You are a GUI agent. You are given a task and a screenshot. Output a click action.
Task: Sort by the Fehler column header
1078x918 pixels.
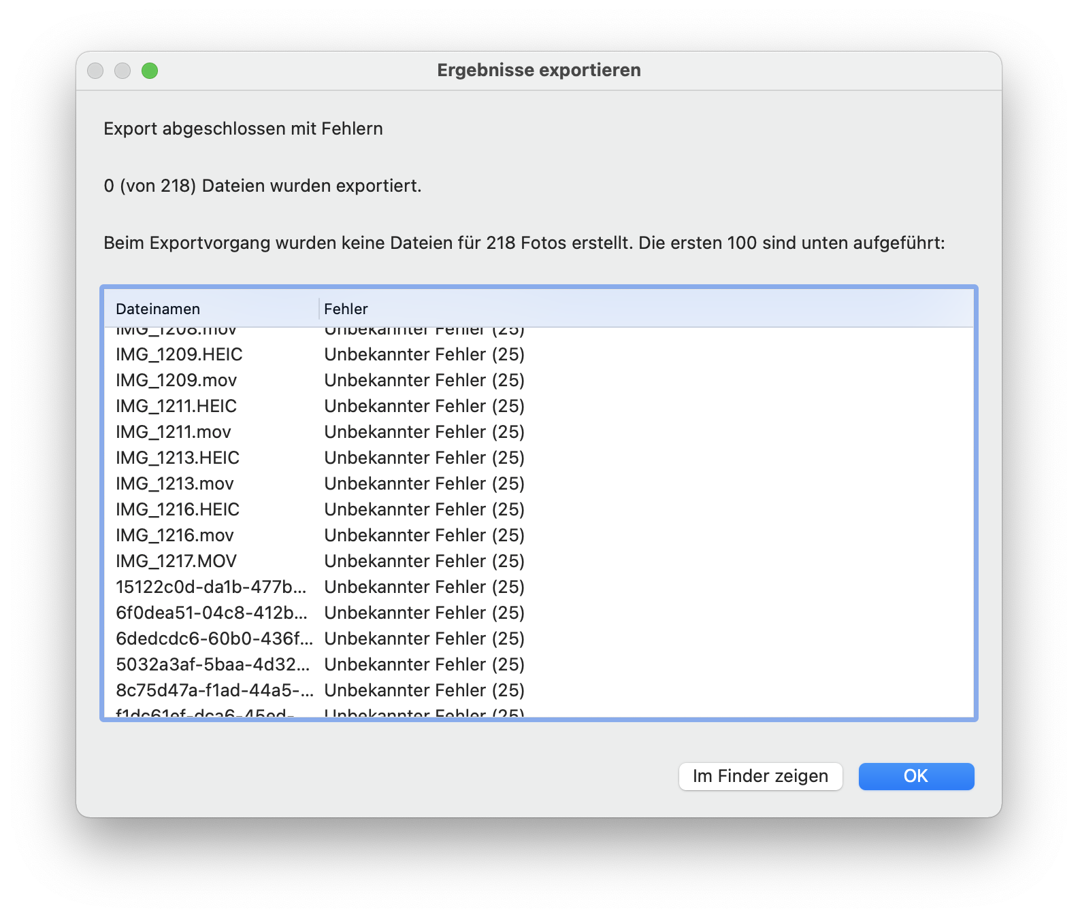click(x=346, y=309)
